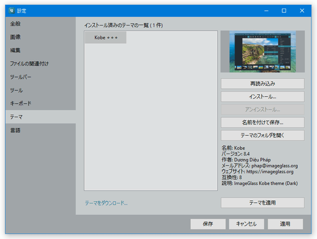Open the ツール settings tab
Screen dimensions: 317x239
coord(40,90)
